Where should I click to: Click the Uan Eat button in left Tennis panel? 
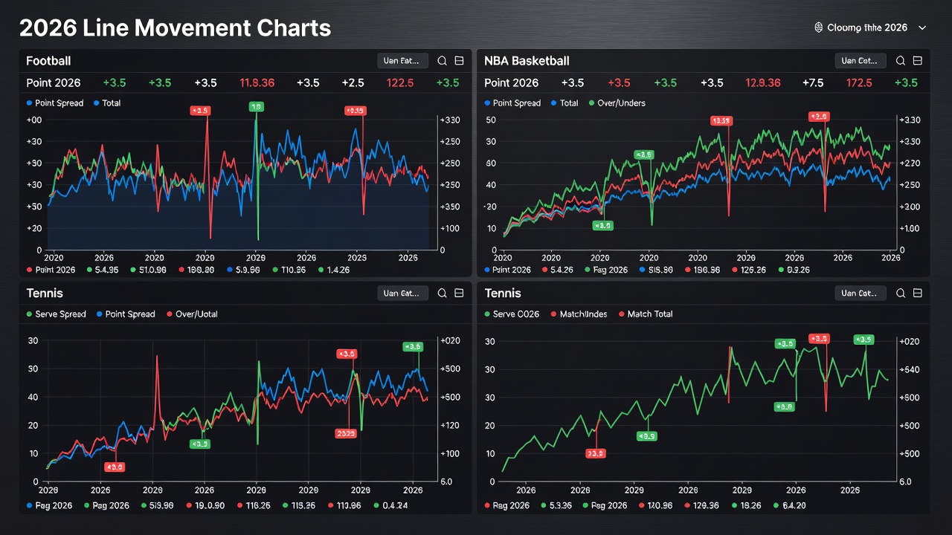(x=403, y=293)
